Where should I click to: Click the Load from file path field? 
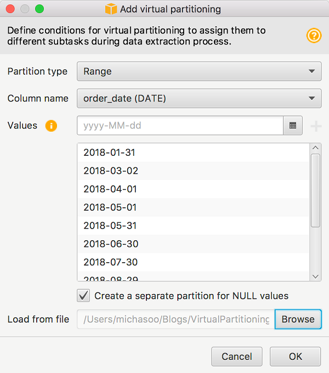click(x=175, y=319)
